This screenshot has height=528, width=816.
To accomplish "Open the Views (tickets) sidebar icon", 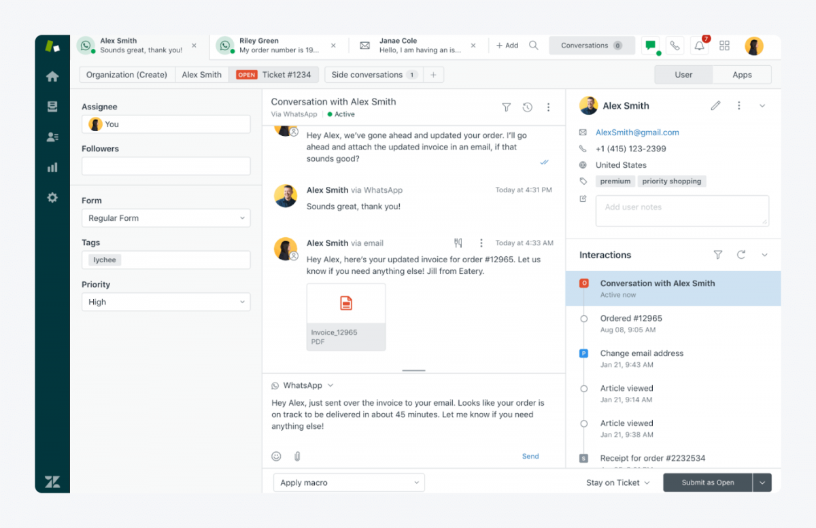I will (x=52, y=107).
